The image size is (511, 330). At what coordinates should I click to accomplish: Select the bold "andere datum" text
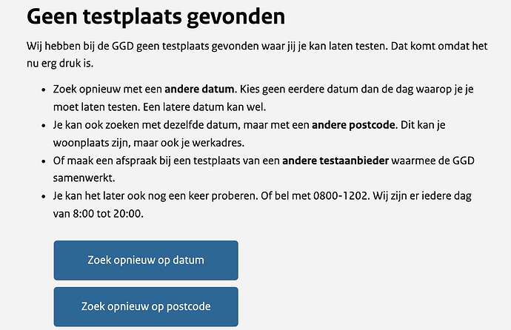click(x=195, y=87)
